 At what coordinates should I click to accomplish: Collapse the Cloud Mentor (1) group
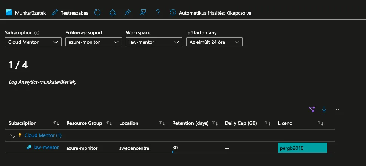pyautogui.click(x=14, y=135)
